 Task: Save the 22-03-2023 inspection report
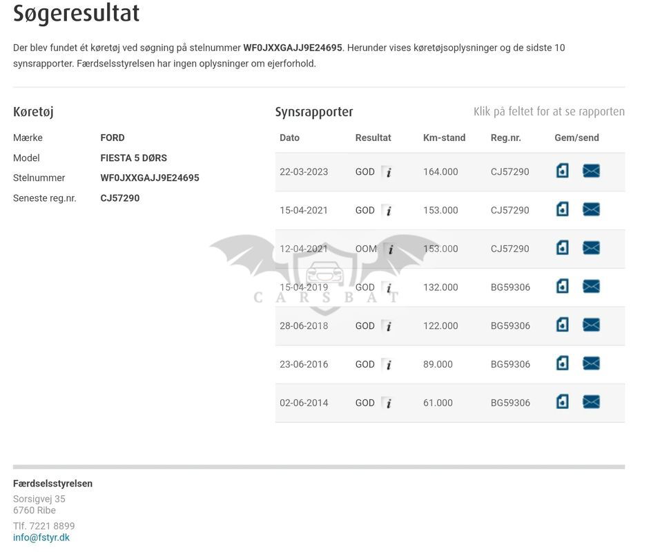[563, 171]
